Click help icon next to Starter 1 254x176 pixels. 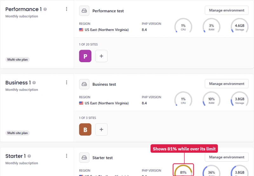pos(29,156)
